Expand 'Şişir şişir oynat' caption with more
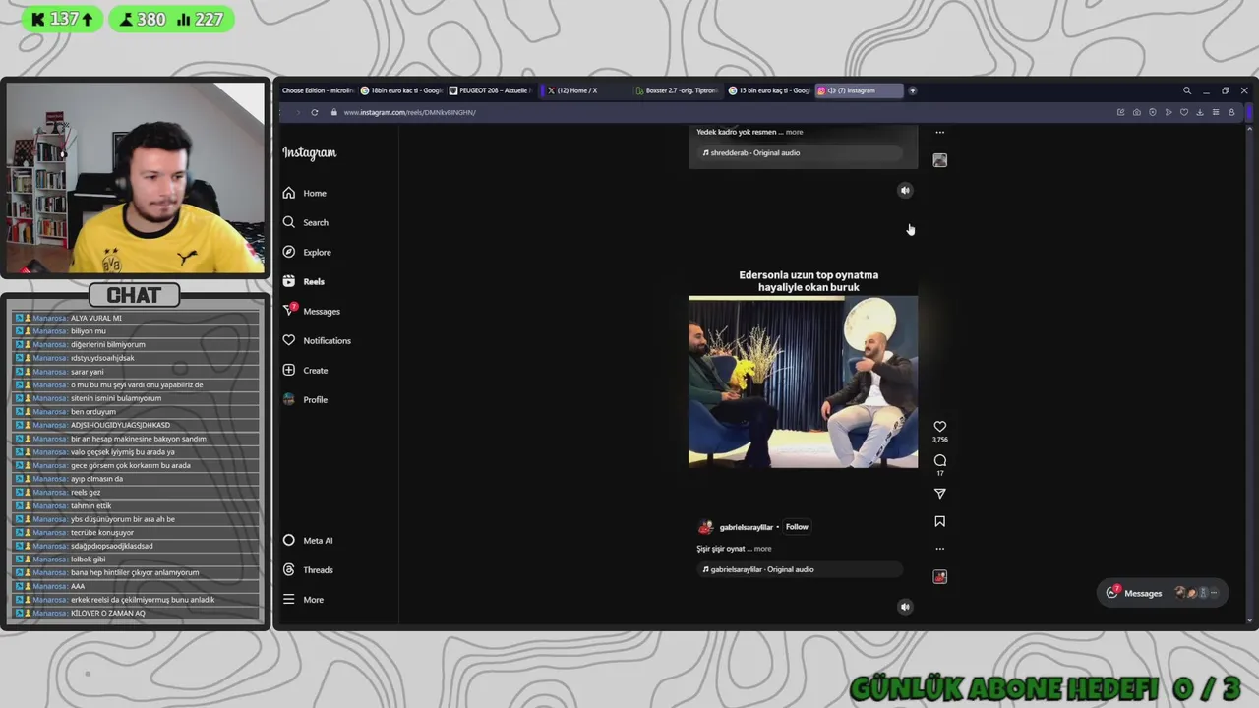The height and width of the screenshot is (708, 1259). coord(762,549)
